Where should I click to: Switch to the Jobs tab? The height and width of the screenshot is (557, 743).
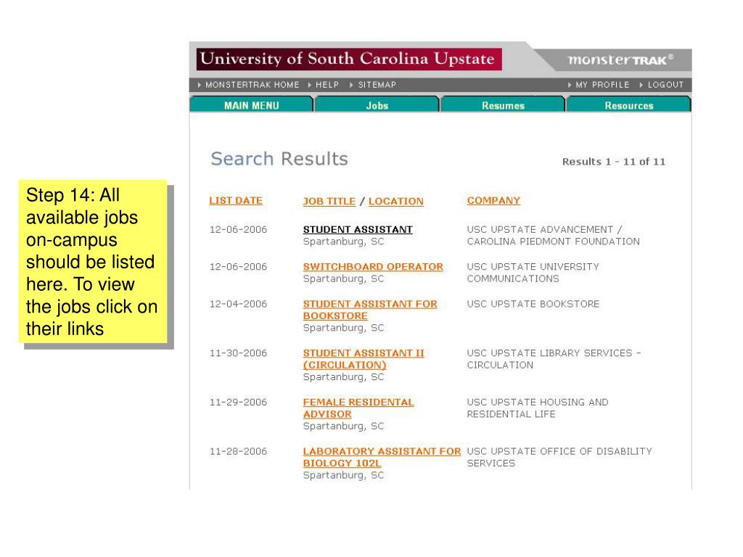click(377, 104)
